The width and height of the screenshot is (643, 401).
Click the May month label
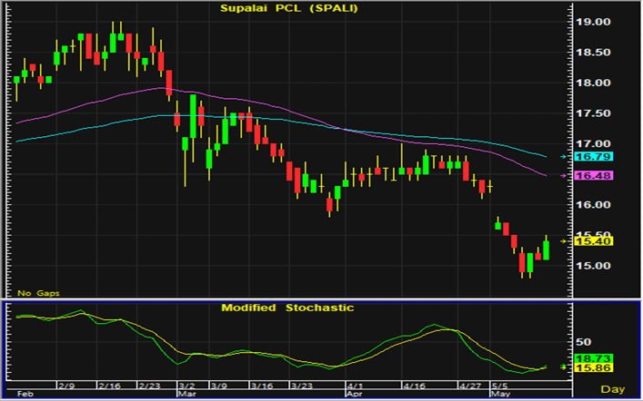[x=500, y=394]
